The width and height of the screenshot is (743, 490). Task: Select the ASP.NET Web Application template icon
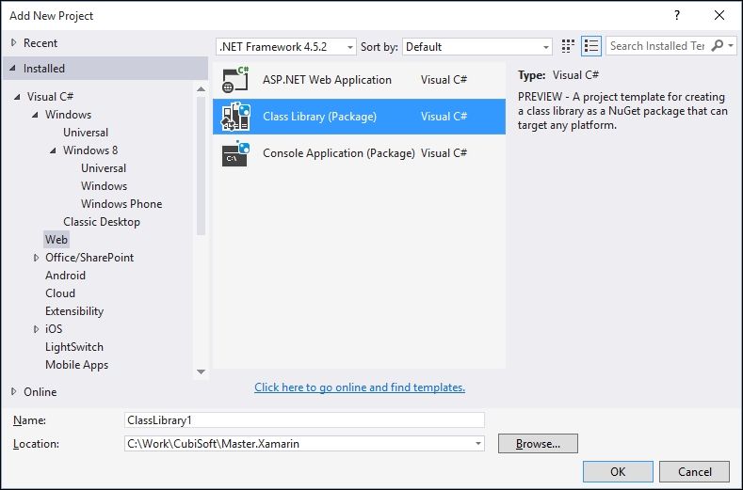point(235,80)
